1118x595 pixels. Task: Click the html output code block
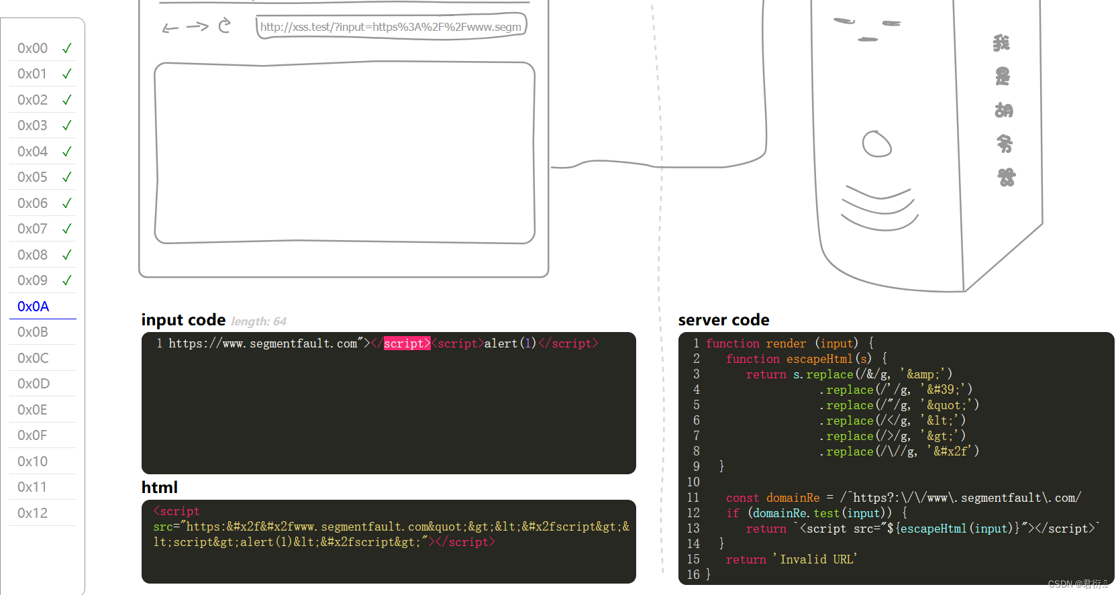389,541
